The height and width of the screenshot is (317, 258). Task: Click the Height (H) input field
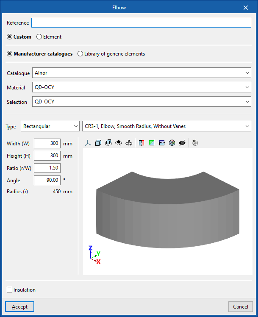pyautogui.click(x=47, y=156)
